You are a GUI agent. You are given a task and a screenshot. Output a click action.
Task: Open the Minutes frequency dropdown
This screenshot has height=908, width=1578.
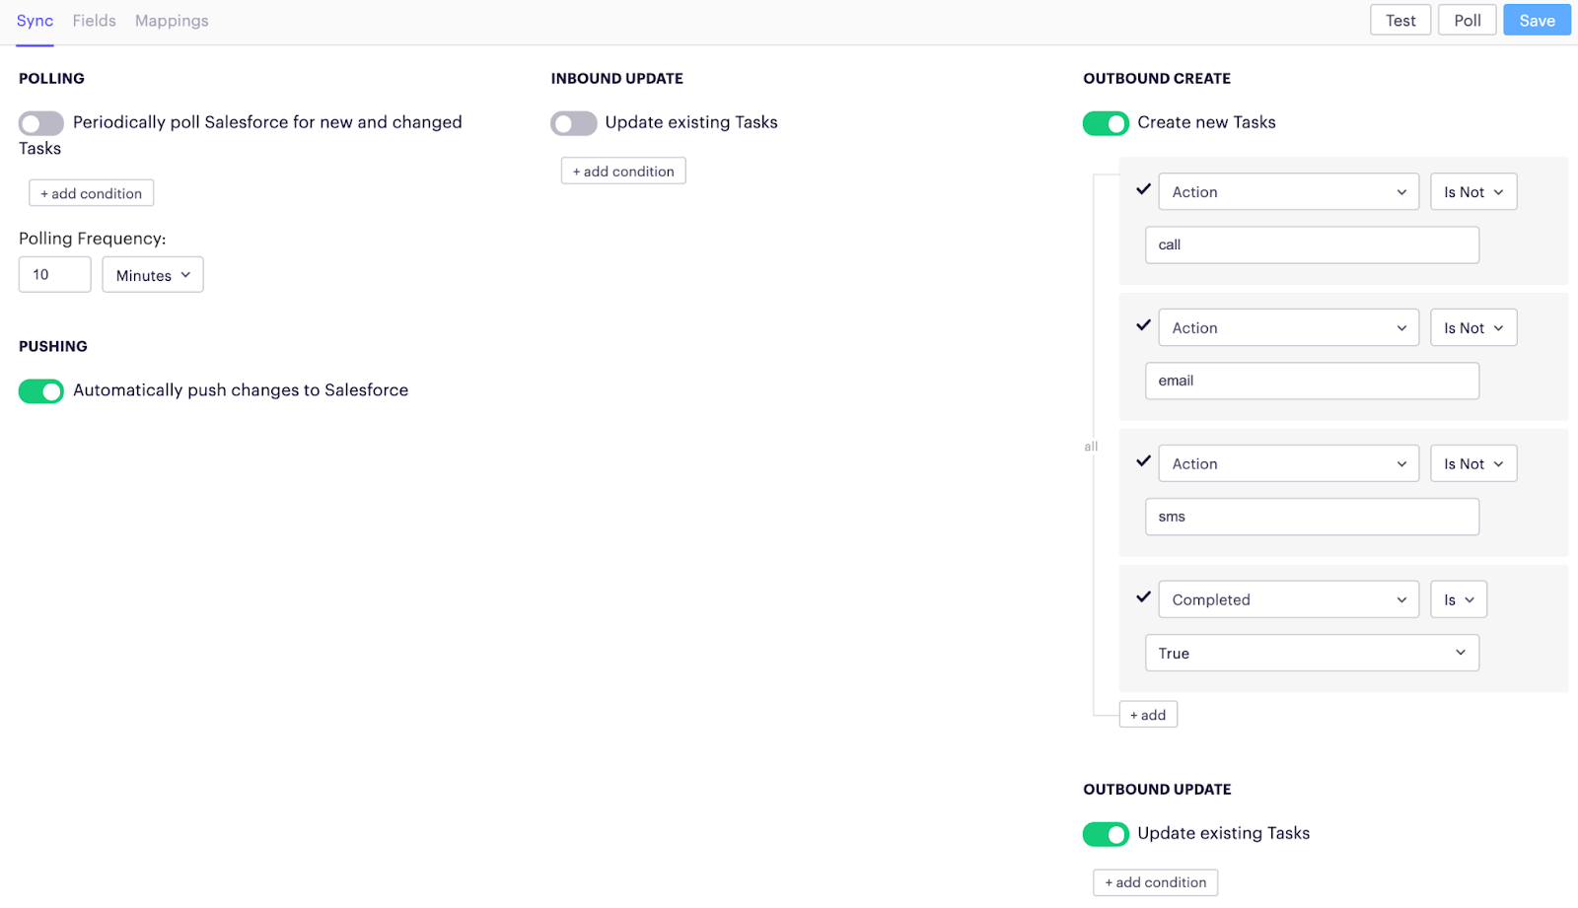[152, 274]
